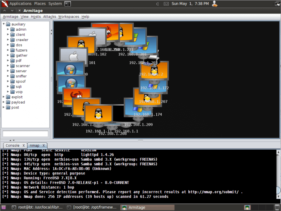Open the Workspaces menu
Screen dimensions: 281x211
(68, 17)
